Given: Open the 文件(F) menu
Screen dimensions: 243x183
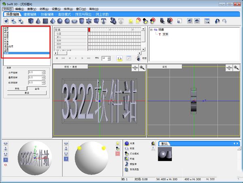Looking at the screenshot, I should (x=8, y=9).
